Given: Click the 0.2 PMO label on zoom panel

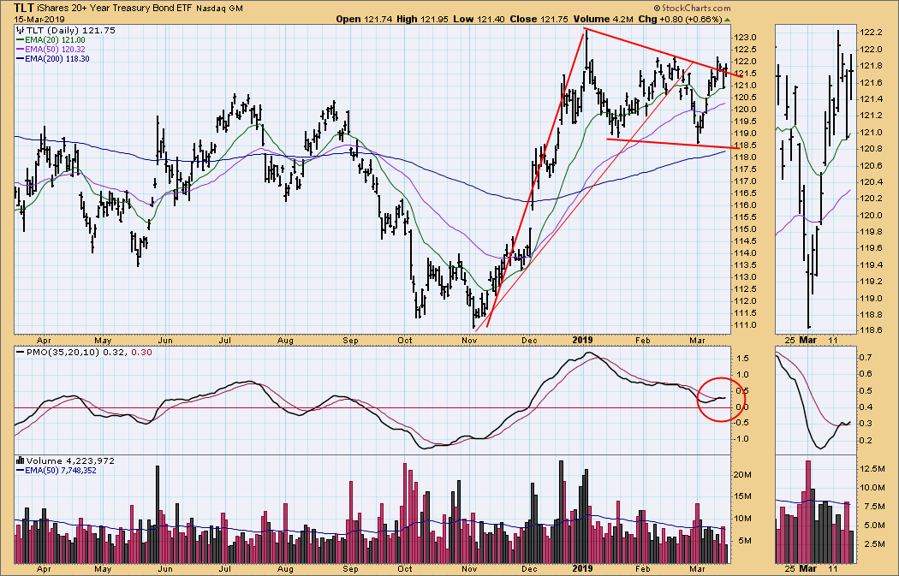Looking at the screenshot, I should (866, 441).
